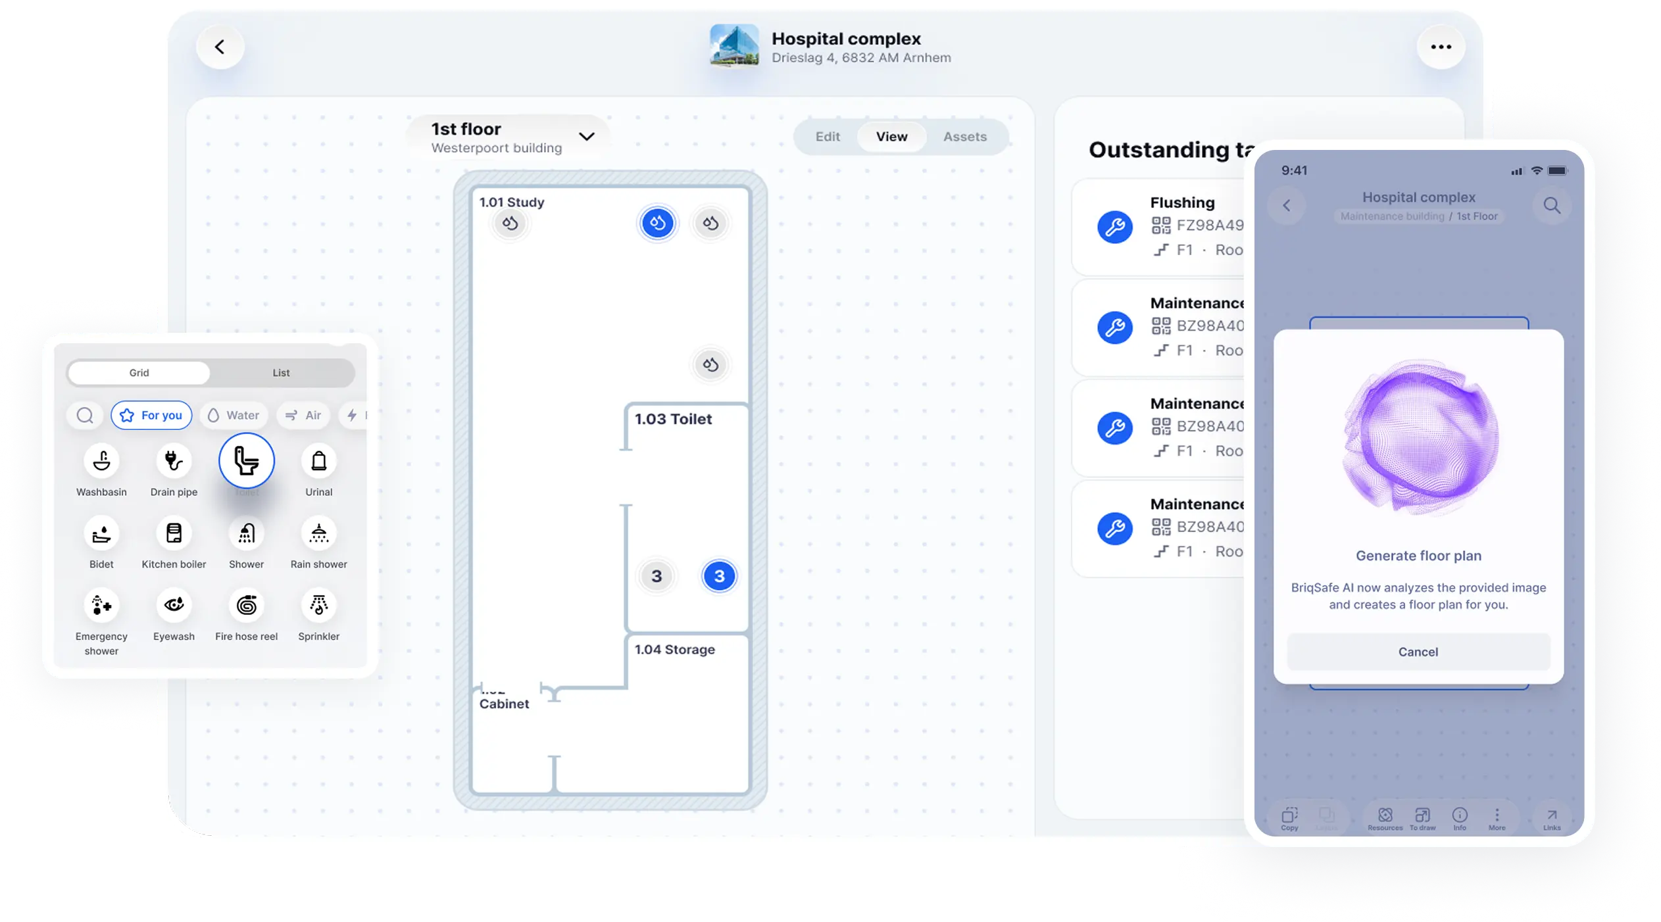Go back using top-left arrow button

click(x=220, y=47)
